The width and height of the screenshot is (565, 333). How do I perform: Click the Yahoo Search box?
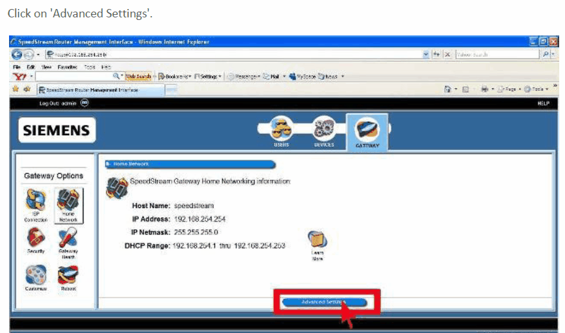[x=497, y=54]
